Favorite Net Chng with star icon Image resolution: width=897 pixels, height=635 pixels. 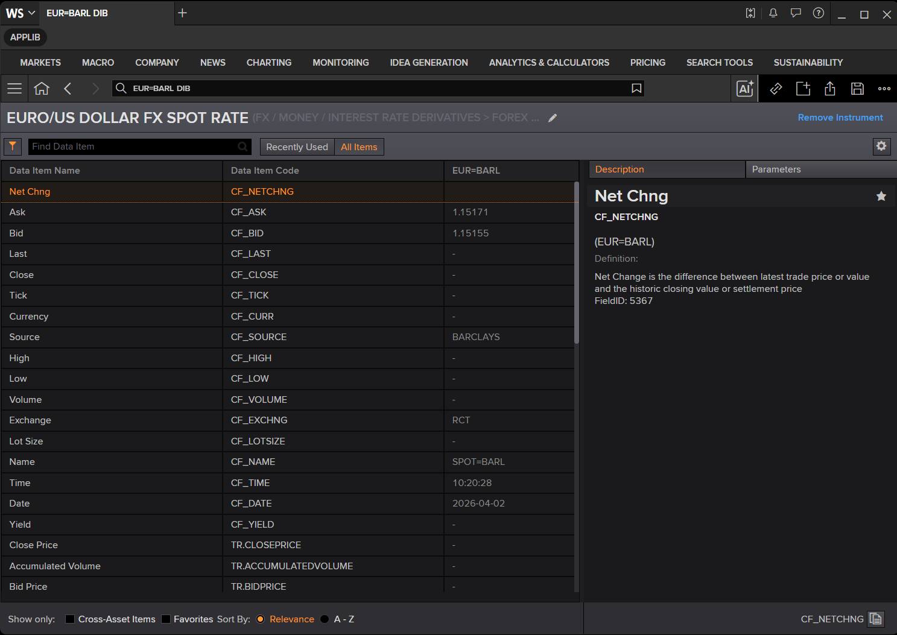[x=881, y=196]
